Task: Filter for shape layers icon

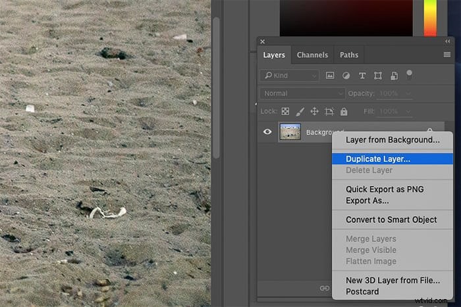Action: coord(378,76)
